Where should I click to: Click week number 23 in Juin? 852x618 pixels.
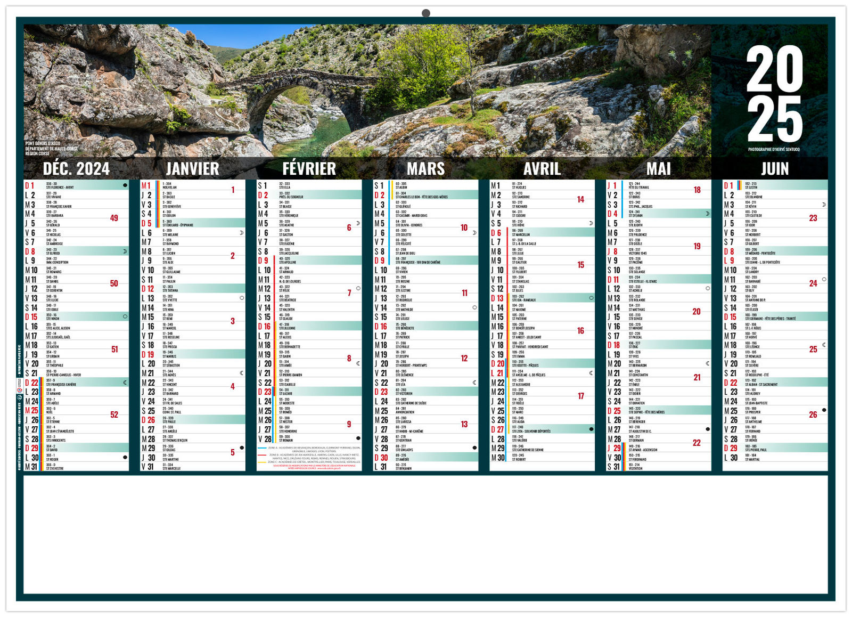[x=813, y=218]
